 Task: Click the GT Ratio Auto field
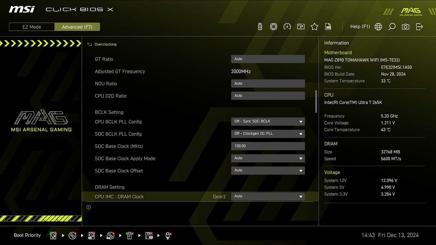point(268,59)
